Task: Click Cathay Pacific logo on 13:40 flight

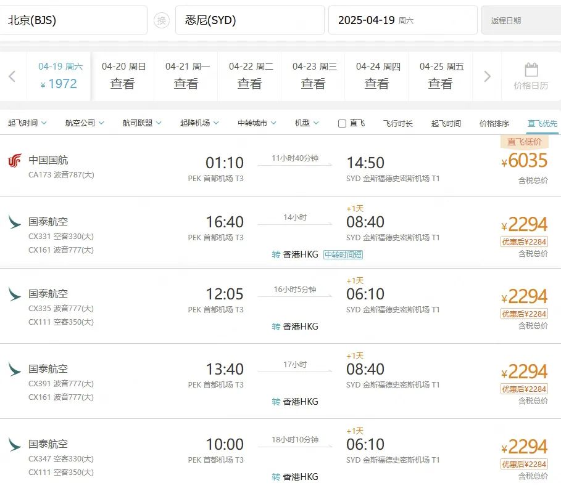Action: click(x=15, y=369)
